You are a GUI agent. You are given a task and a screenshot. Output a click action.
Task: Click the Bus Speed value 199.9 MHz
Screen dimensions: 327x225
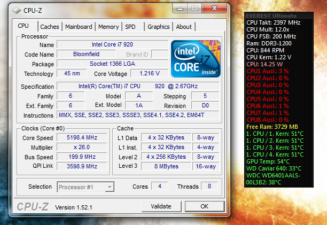[x=82, y=157]
